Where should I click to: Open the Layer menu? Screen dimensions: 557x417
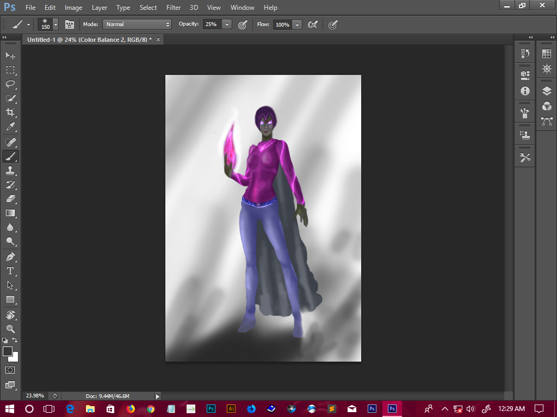100,8
